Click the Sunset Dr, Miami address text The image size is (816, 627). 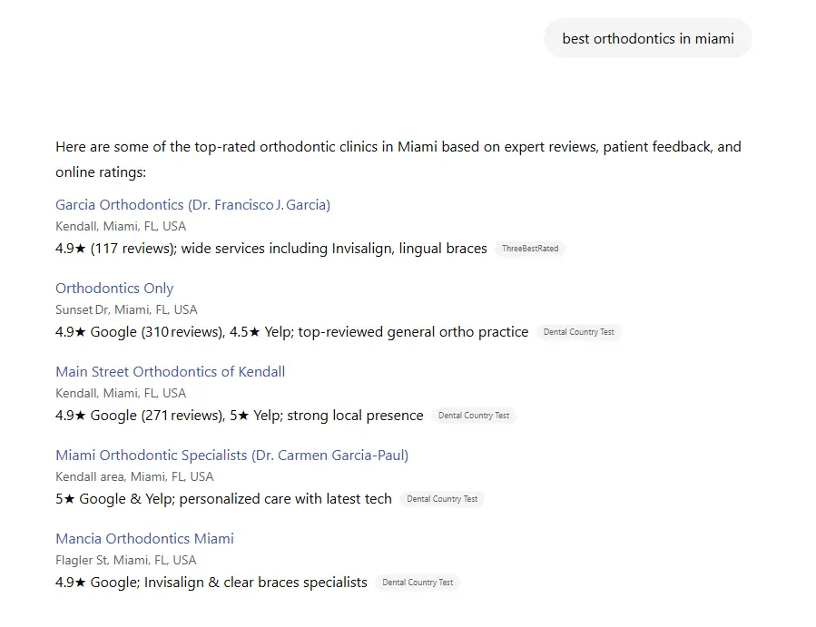(x=126, y=309)
